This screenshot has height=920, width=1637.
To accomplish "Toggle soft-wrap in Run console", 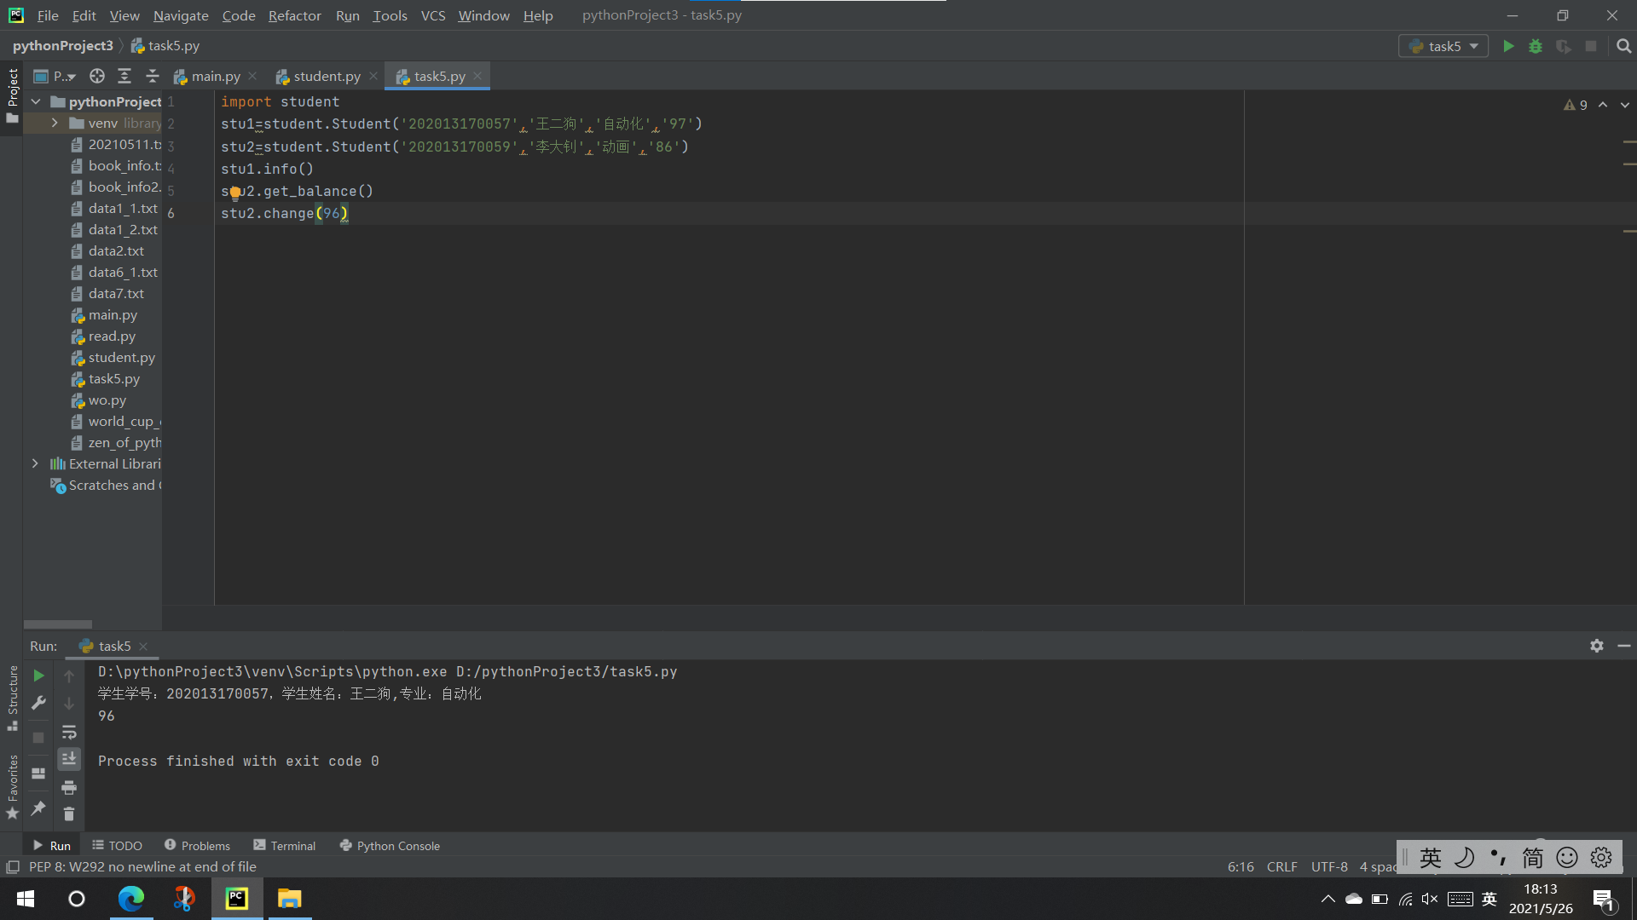I will 69,733.
